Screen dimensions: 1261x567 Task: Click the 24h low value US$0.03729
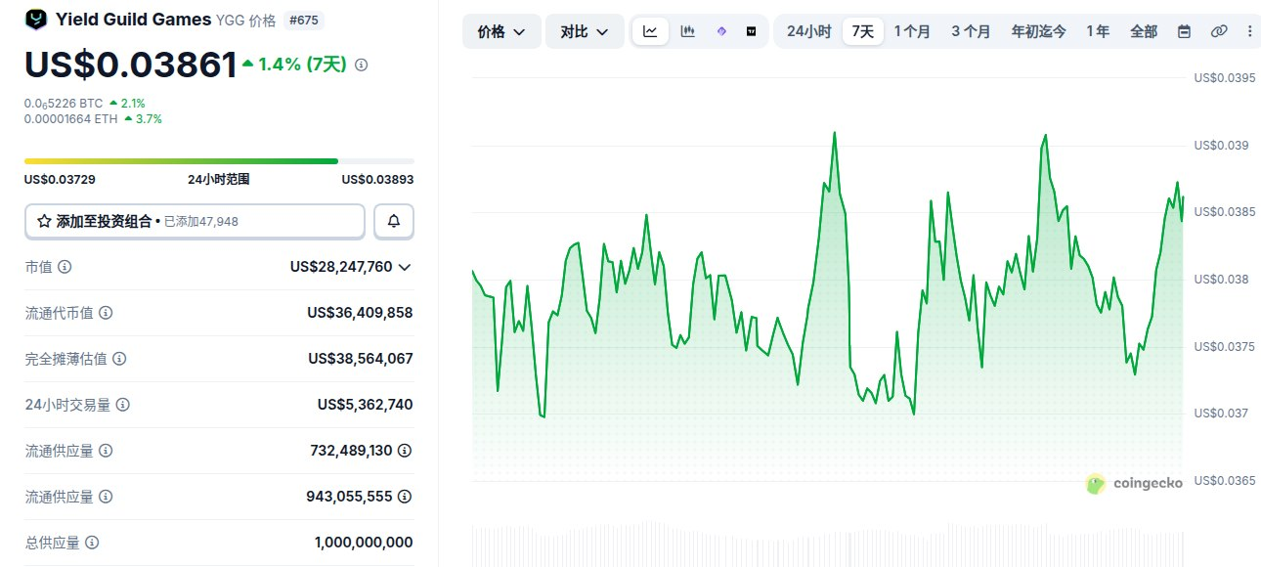60,179
